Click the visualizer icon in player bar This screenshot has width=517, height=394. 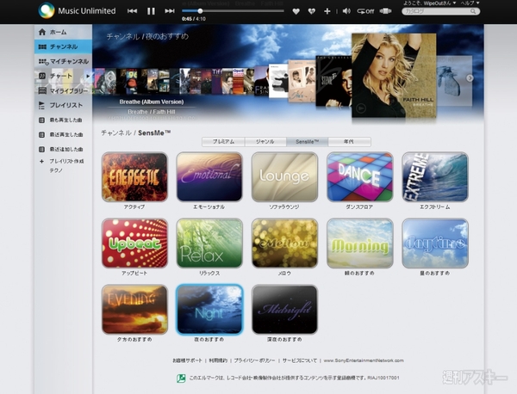(385, 11)
